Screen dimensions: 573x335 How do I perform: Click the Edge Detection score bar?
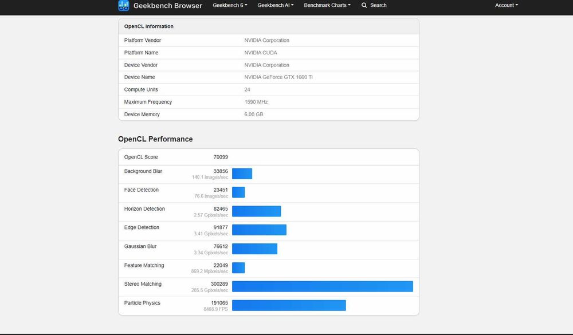click(x=259, y=230)
